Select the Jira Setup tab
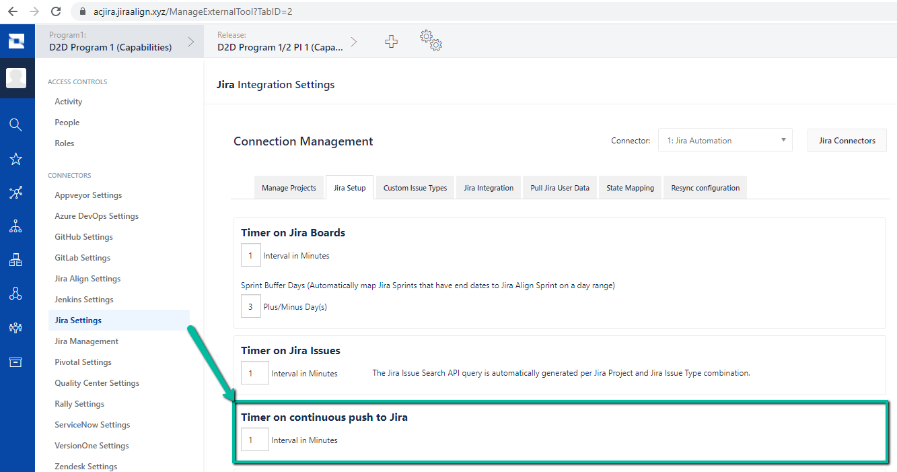The width and height of the screenshot is (897, 472). [x=349, y=188]
